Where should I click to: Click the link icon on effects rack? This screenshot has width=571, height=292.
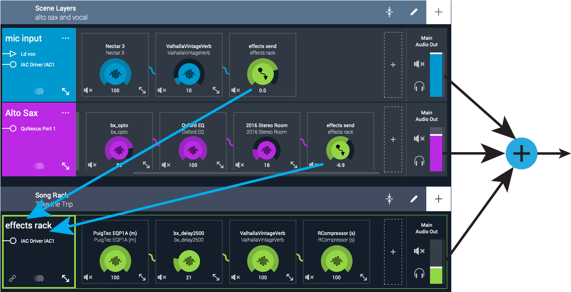[12, 278]
